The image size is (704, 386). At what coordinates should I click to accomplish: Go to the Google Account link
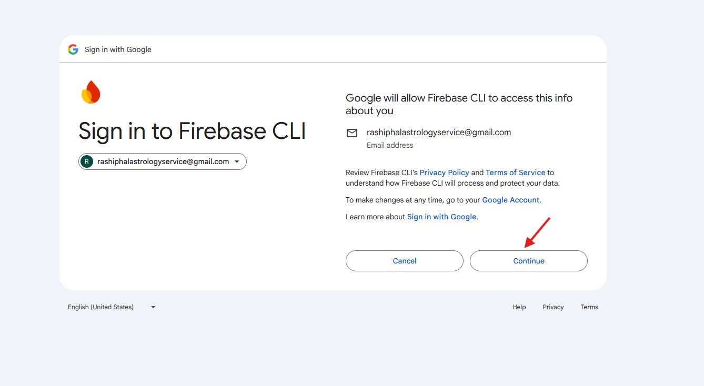click(x=510, y=200)
